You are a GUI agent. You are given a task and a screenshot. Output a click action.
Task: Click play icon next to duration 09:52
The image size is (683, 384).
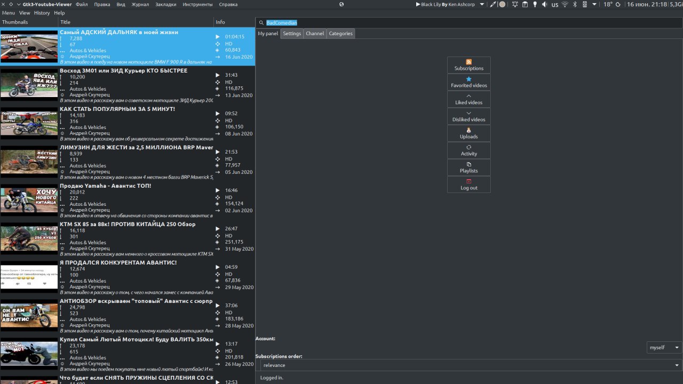218,114
